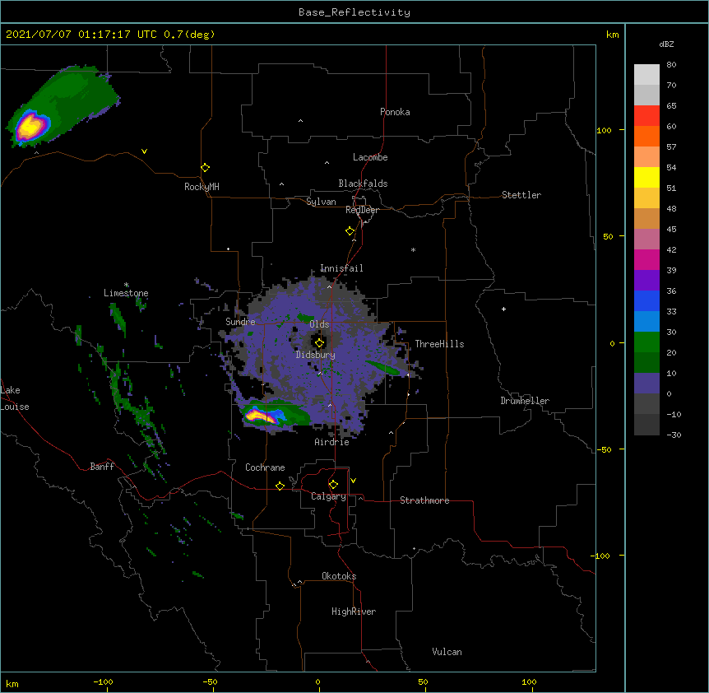Click the Okotoks town label
This screenshot has width=709, height=693.
(339, 576)
